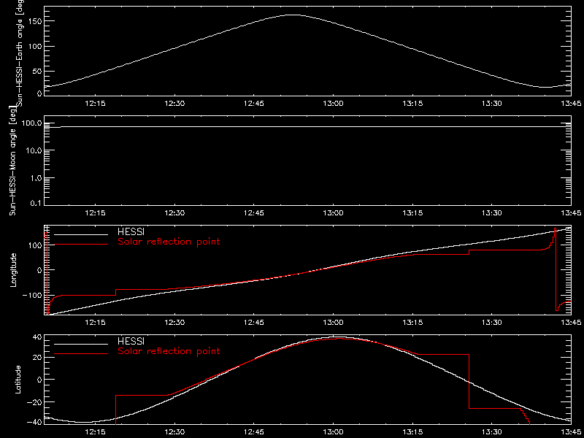
Task: Click the Longitude y-axis label
Action: pos(13,270)
